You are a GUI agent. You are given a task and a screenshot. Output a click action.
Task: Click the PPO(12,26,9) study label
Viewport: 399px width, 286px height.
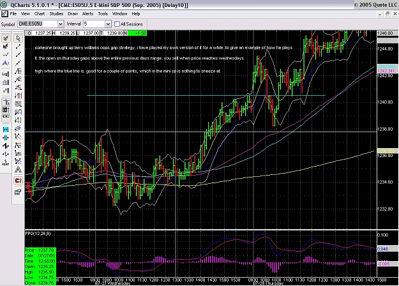38,233
